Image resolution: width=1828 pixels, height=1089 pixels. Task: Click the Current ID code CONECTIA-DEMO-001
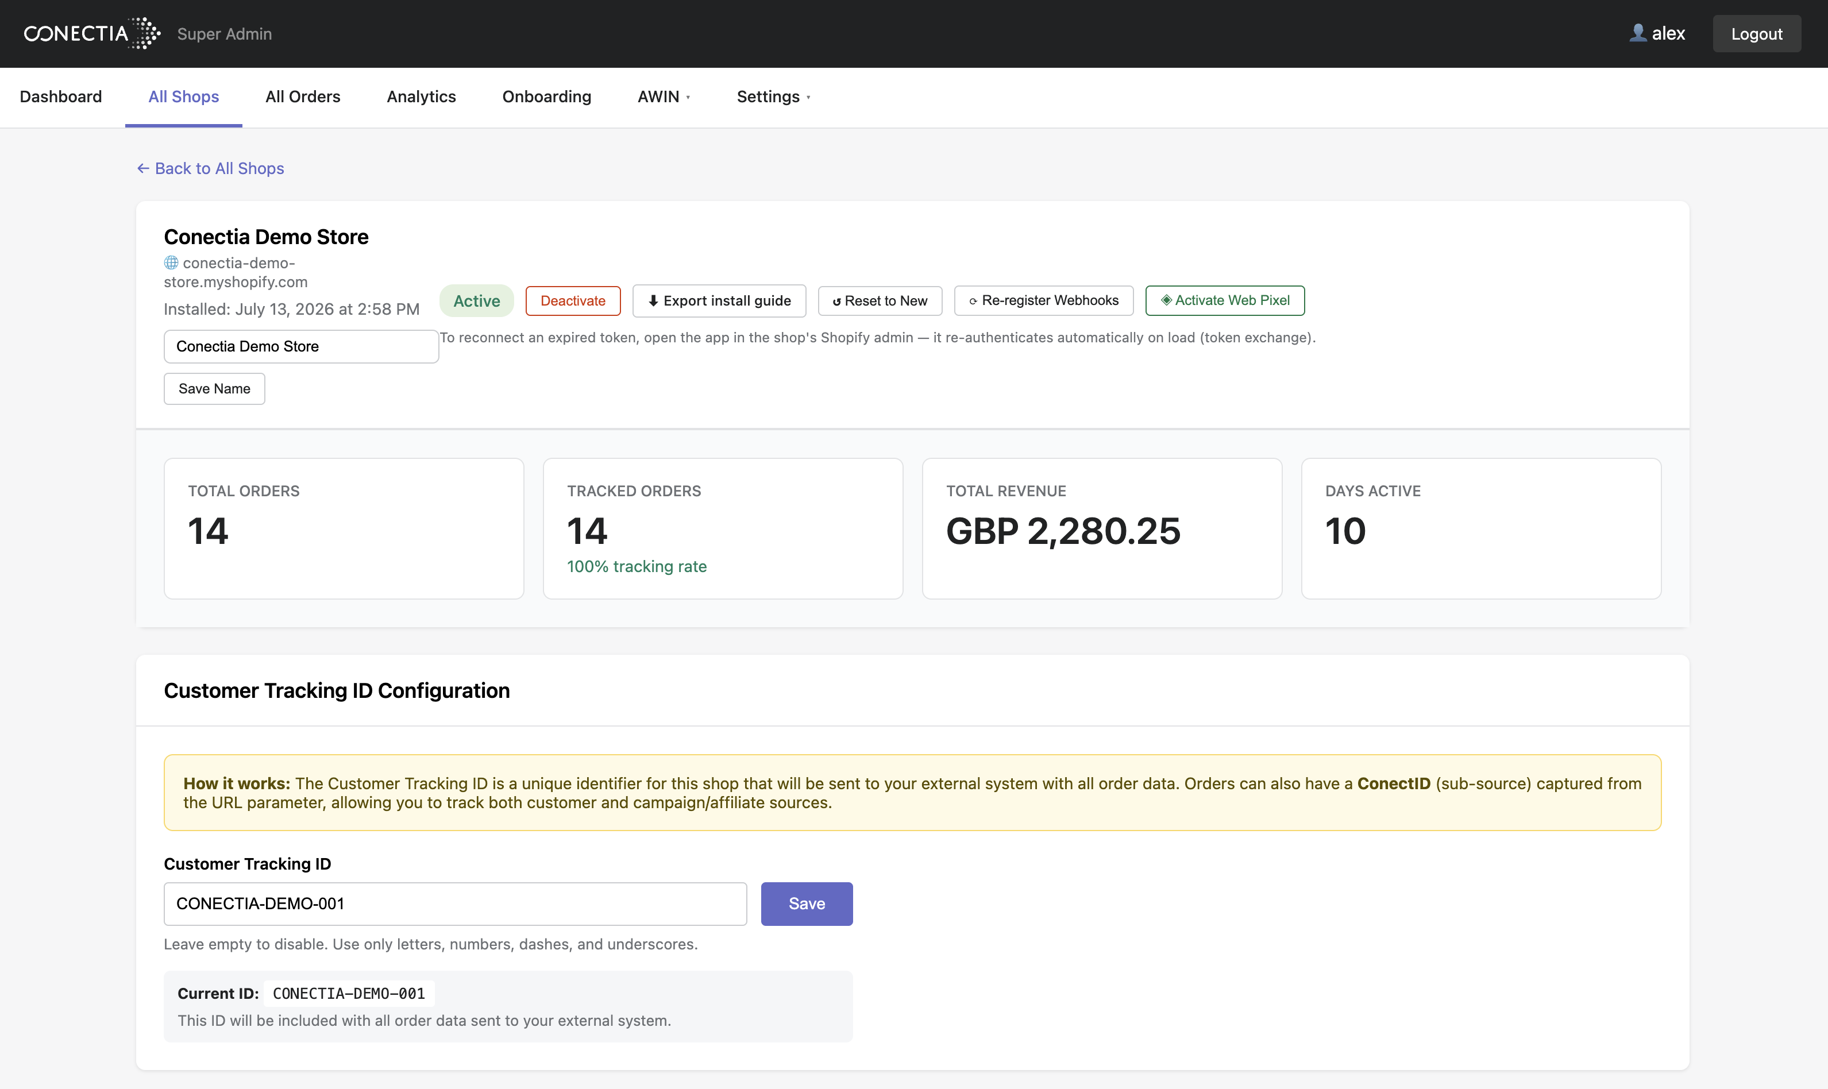coord(349,994)
